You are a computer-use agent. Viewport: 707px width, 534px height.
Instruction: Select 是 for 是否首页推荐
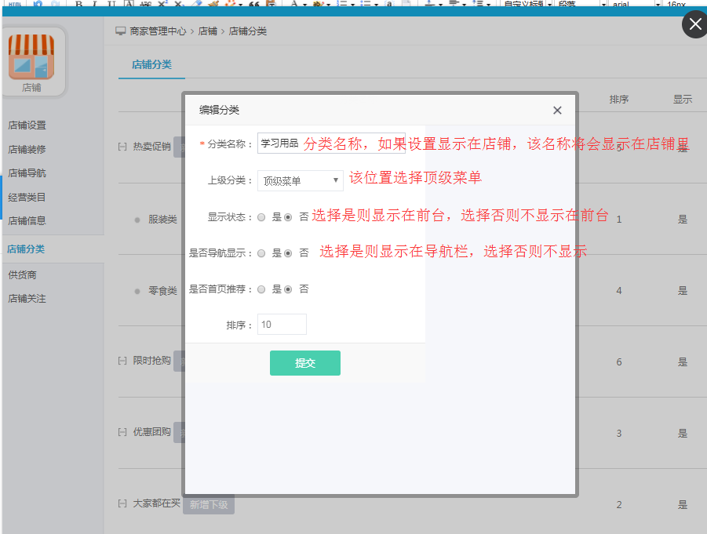point(262,289)
